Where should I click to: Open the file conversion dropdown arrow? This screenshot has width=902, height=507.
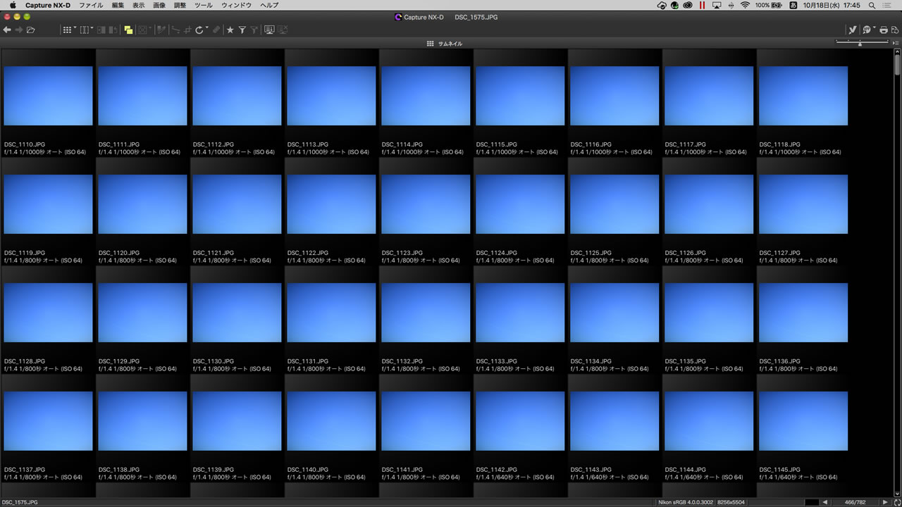pyautogui.click(x=875, y=27)
